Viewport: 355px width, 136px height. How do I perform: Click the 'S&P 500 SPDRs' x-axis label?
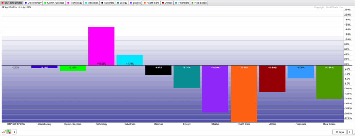(x=16, y=124)
